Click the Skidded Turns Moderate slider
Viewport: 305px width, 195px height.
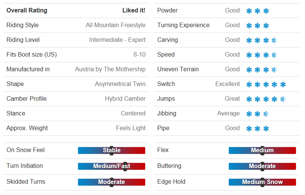112,182
